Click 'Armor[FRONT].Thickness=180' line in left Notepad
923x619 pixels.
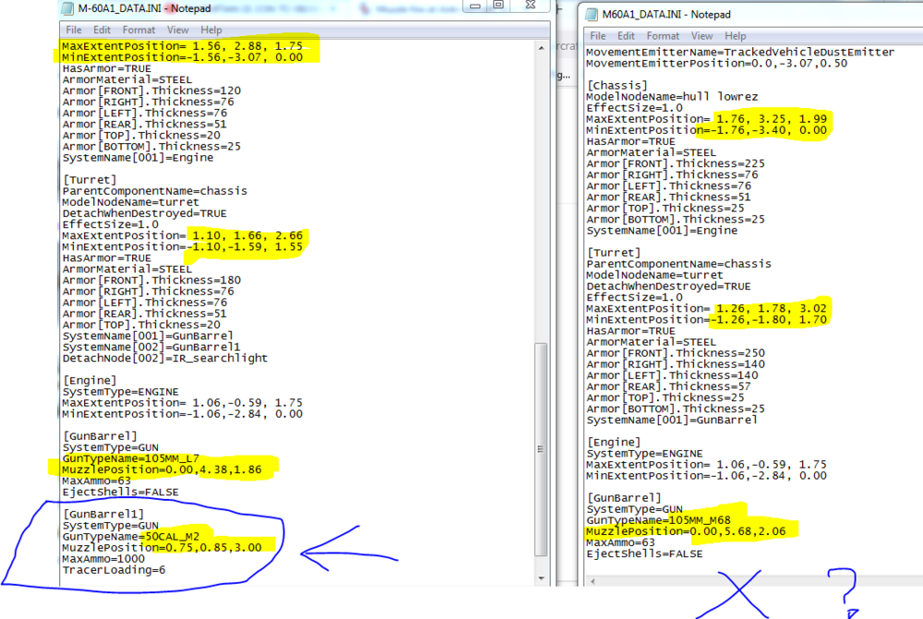(151, 280)
